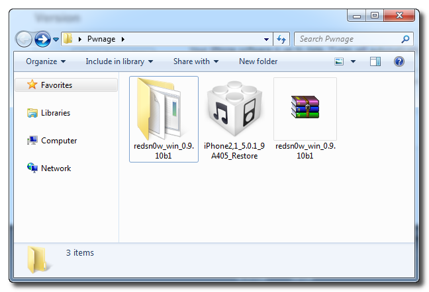Click the Computer monitor icon
The width and height of the screenshot is (429, 292).
(x=32, y=141)
